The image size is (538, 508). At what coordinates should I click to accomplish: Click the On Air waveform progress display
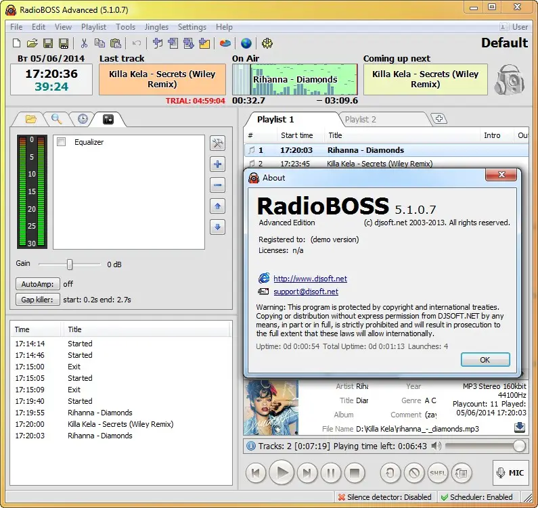click(295, 80)
